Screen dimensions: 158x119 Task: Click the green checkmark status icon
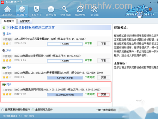click(x=4, y=28)
